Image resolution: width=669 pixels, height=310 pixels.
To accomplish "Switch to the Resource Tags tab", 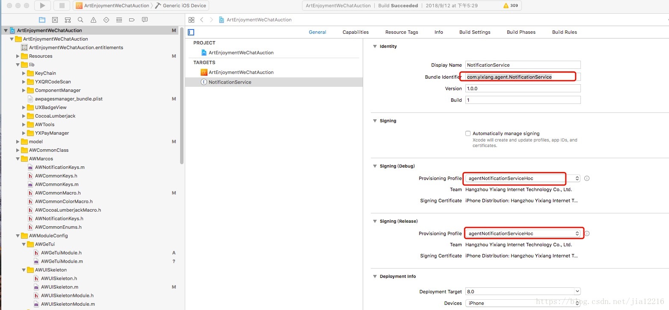I will pos(402,32).
